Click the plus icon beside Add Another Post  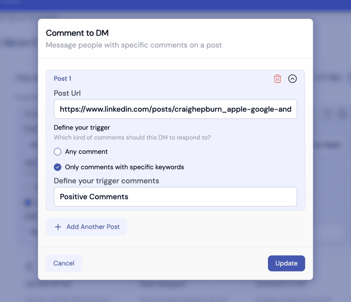point(58,227)
